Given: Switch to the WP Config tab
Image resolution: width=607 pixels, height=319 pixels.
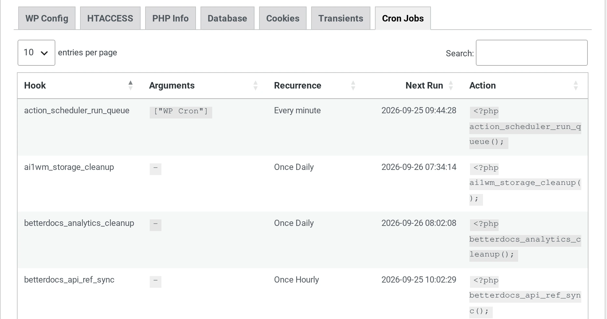Looking at the screenshot, I should pos(47,18).
